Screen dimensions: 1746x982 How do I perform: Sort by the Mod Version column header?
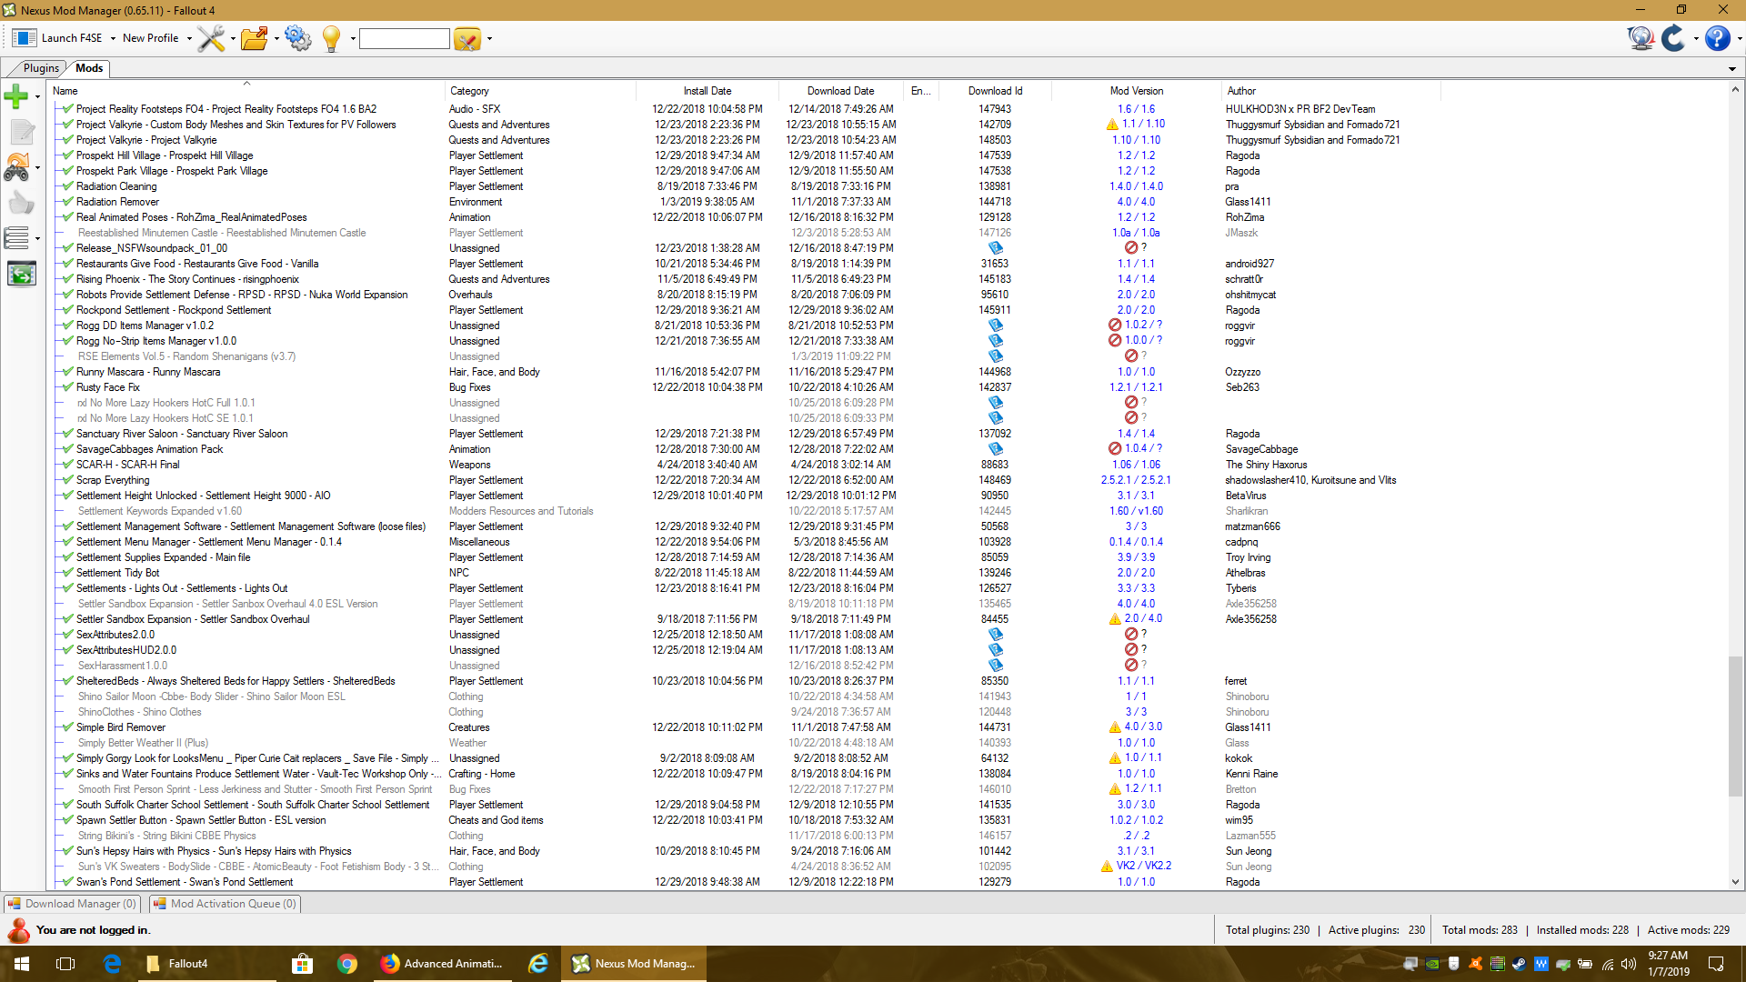click(x=1136, y=91)
